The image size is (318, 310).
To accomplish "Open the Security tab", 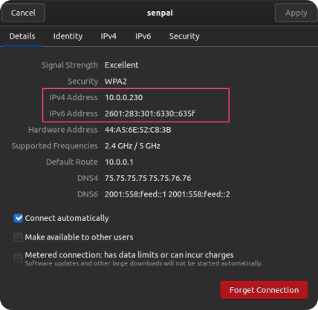I will click(x=184, y=36).
